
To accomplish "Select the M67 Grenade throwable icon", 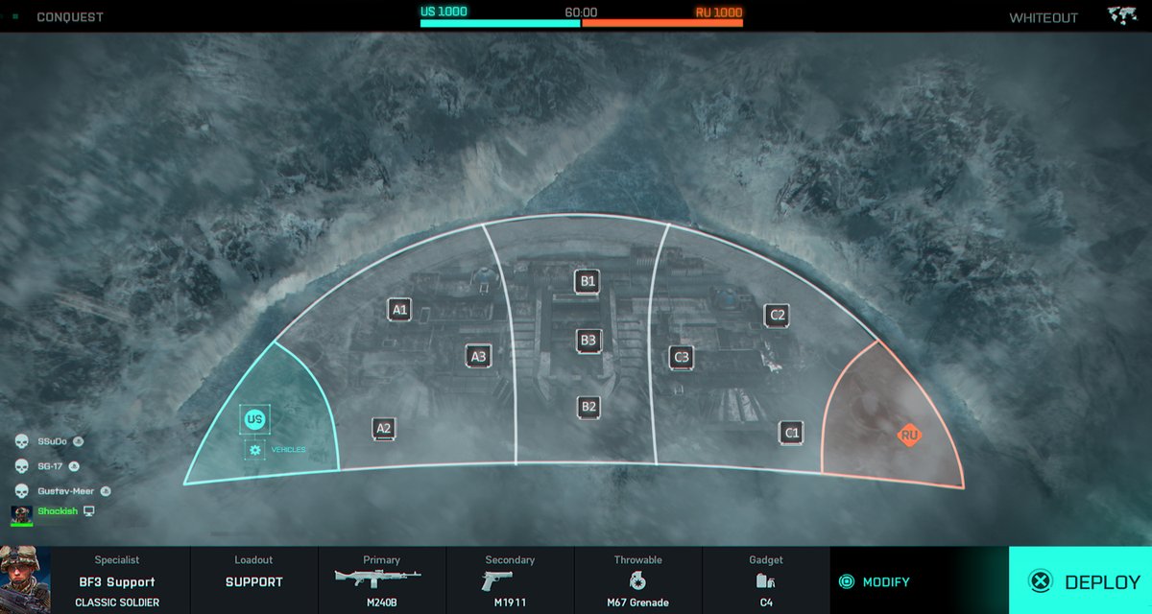I will [637, 580].
